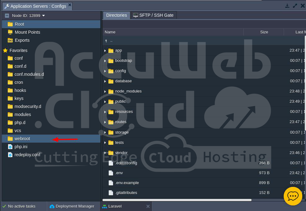Switch to the SFTP / SSH Gate tab
Screen dimensions: 306x211
pyautogui.click(x=154, y=15)
